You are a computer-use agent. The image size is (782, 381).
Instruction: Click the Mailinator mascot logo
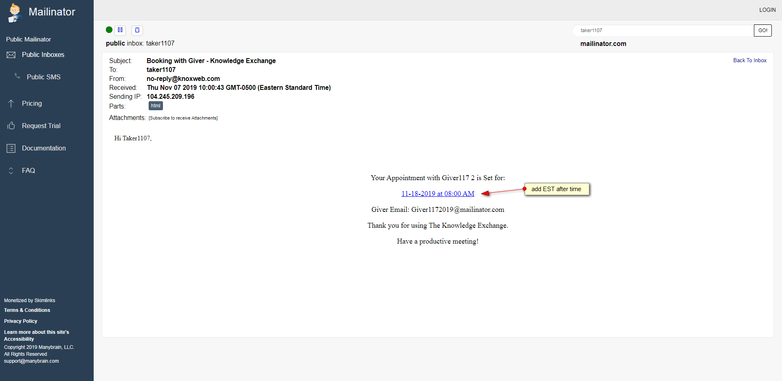15,12
